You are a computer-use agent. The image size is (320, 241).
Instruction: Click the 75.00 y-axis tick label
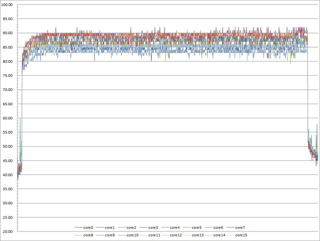8,76
